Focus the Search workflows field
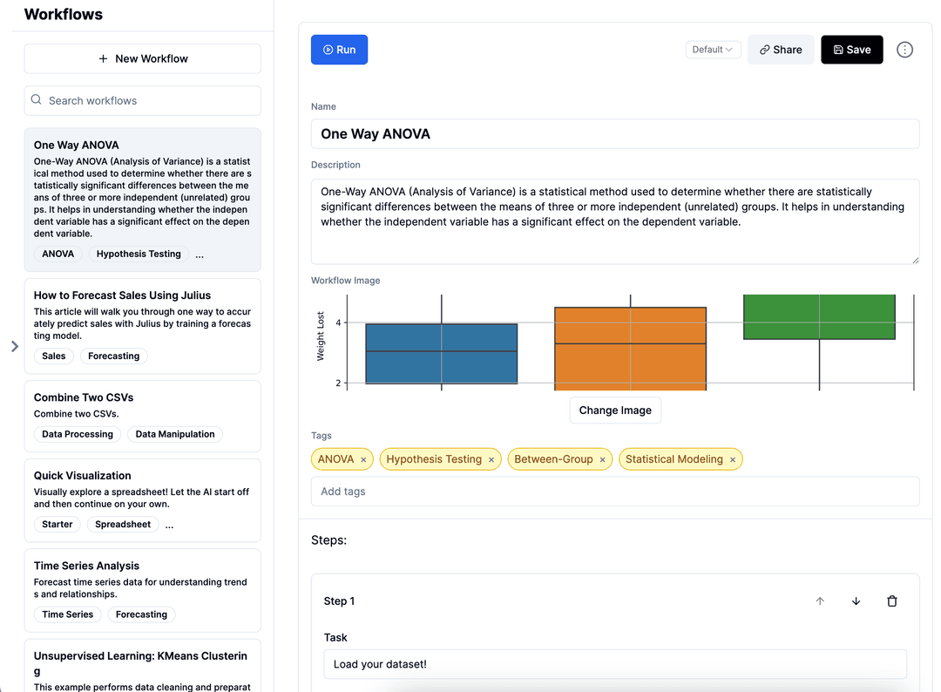This screenshot has height=692, width=941. pos(143,101)
